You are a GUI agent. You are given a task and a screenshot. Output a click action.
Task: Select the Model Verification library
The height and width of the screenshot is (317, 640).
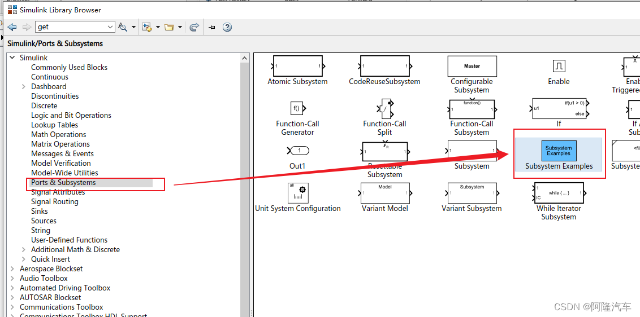[x=61, y=164]
